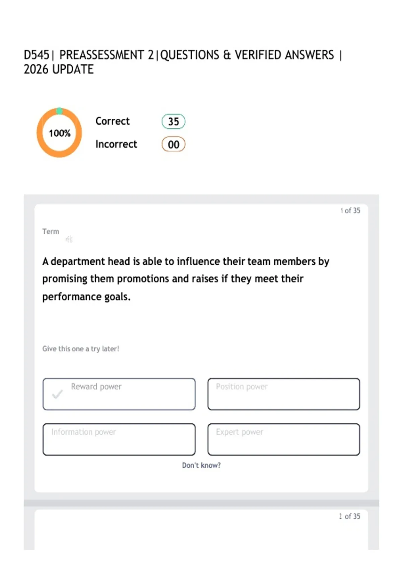Screen dimensions: 402x570
Task: Click the green marker on progress ring
Action: tap(59, 111)
